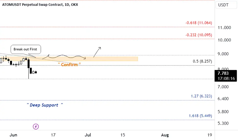Select the 0.5 (8.257) Fibonacci level
Image resolution: width=238 pixels, height=140 pixels.
coord(202,61)
